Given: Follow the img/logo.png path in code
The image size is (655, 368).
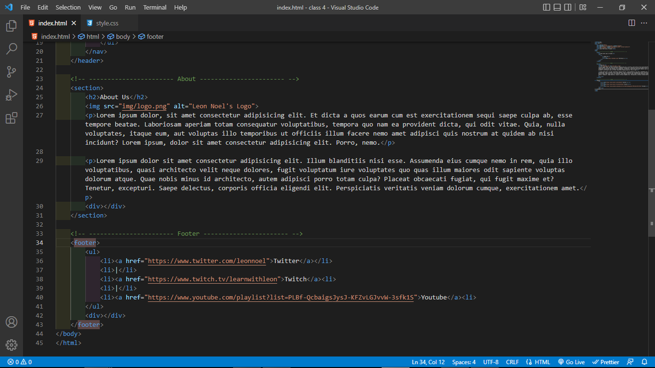Looking at the screenshot, I should coord(145,106).
